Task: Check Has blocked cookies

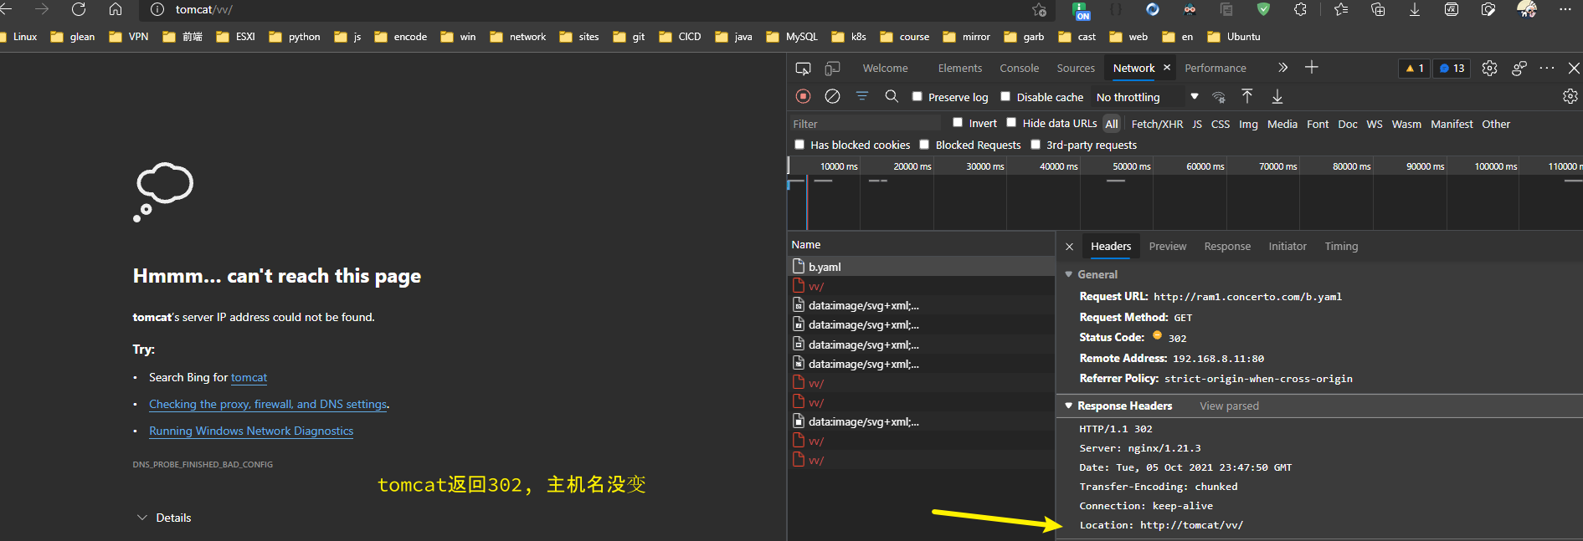Action: [799, 144]
